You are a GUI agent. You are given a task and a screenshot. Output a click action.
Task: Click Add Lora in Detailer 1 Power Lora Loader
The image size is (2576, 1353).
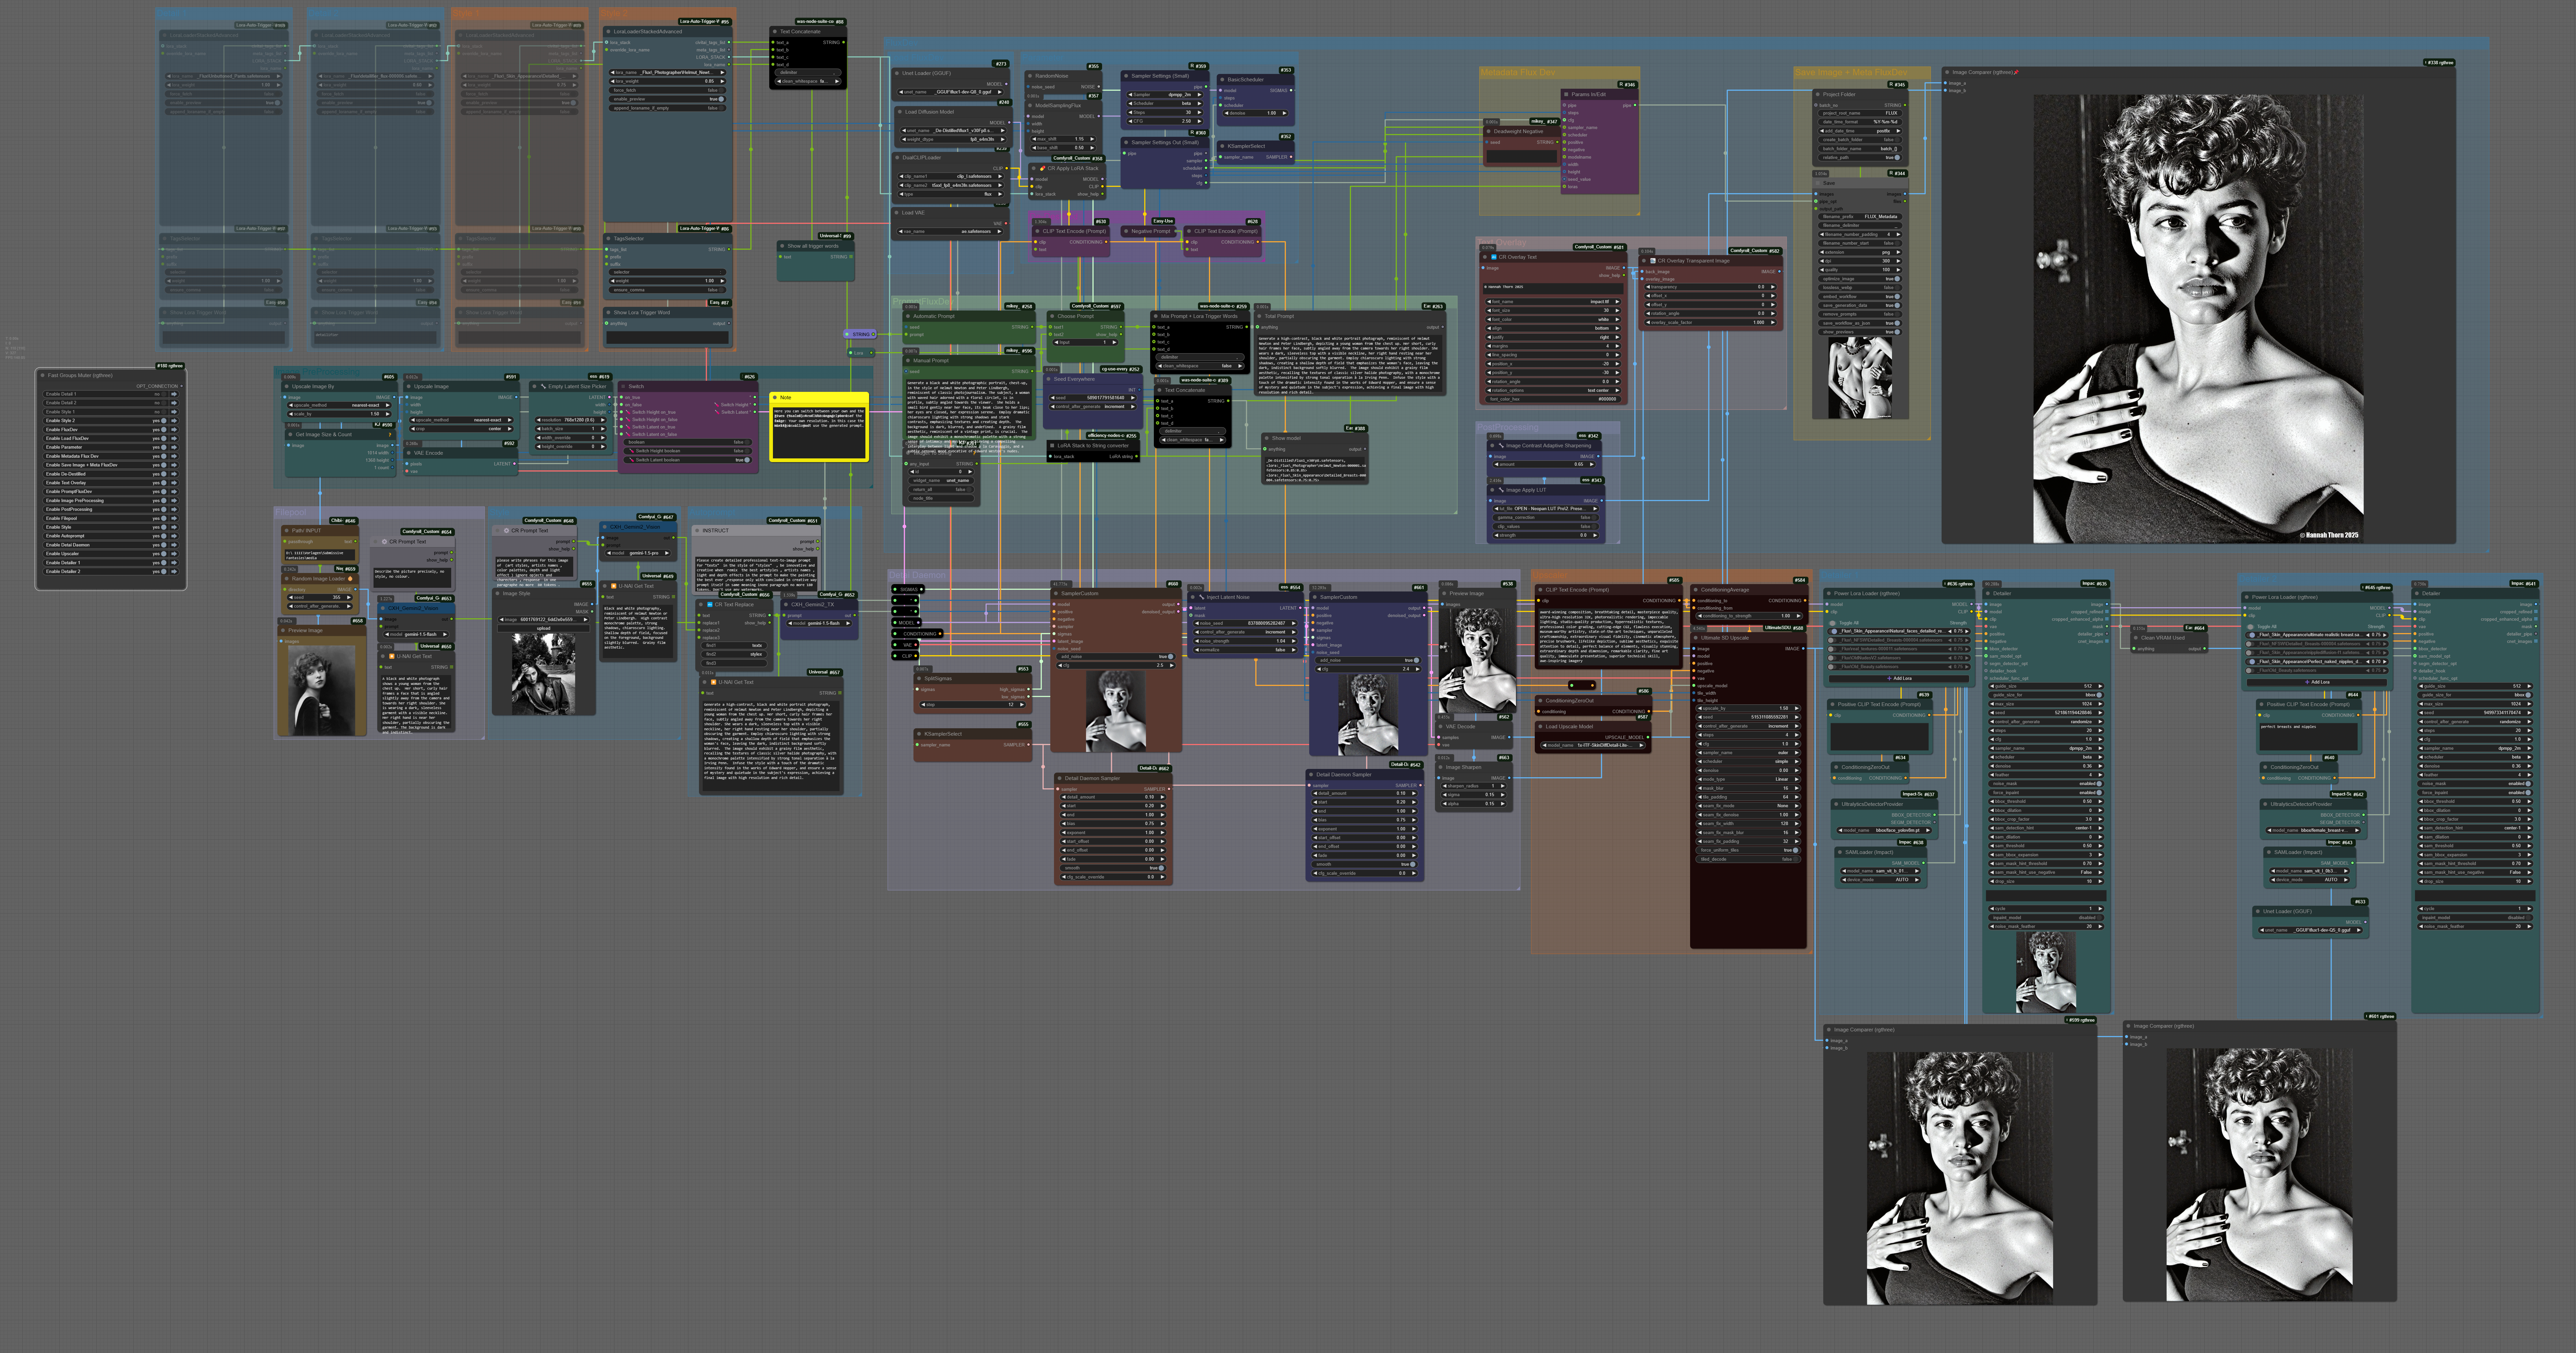[x=1899, y=679]
